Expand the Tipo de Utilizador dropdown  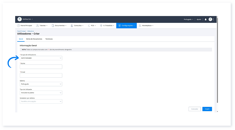click(x=41, y=93)
